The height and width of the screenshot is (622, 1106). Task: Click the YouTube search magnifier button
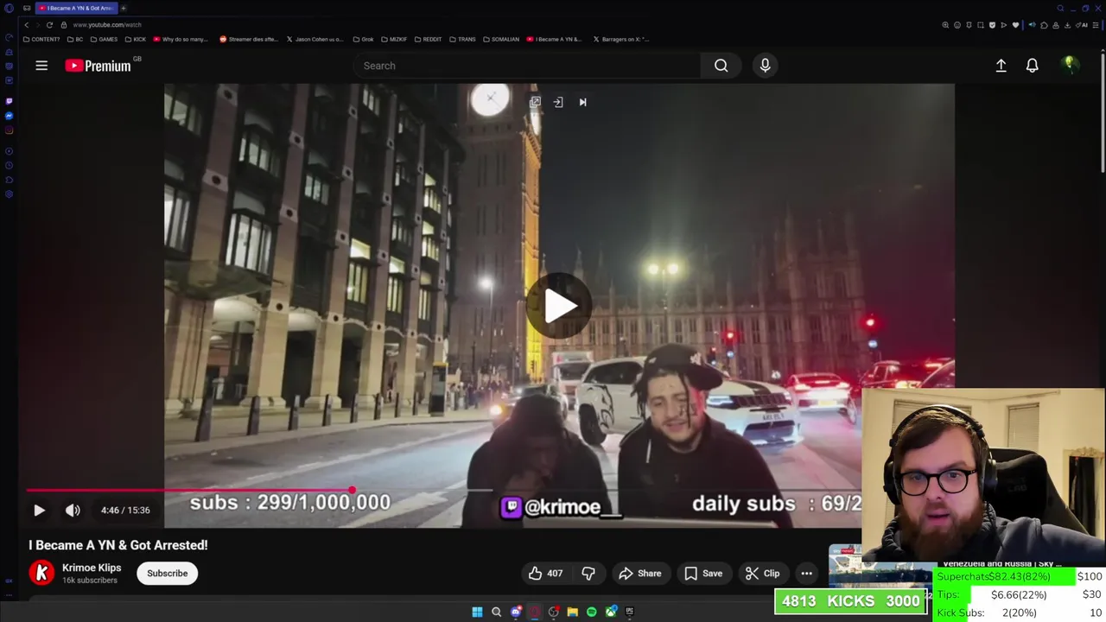pos(721,66)
